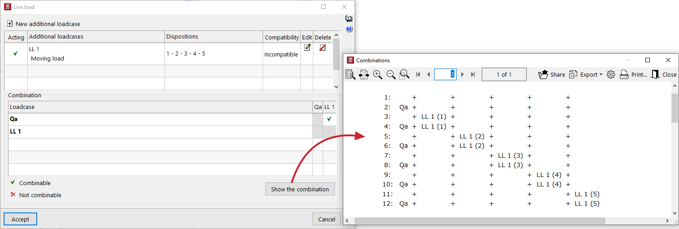Viewport: 679px width, 229px height.
Task: Zoom out of the combinations report
Action: (391, 75)
